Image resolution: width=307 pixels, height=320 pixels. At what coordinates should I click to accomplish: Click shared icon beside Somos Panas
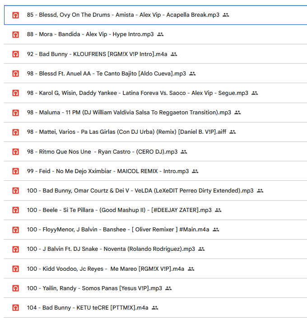pyautogui.click(x=168, y=288)
